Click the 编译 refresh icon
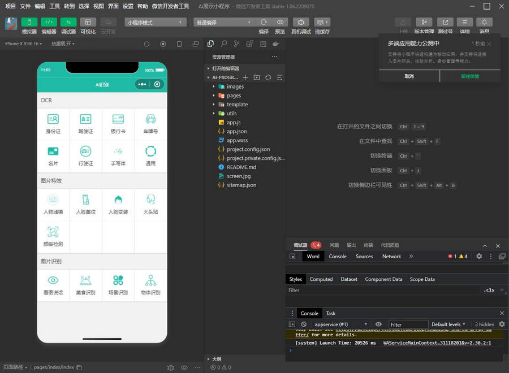The image size is (509, 373). pyautogui.click(x=264, y=23)
